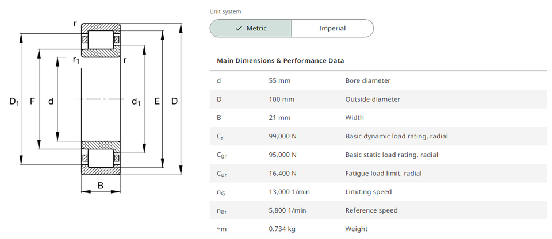Click the 99,000 N dynamic load value
552x239 pixels.
coord(282,136)
